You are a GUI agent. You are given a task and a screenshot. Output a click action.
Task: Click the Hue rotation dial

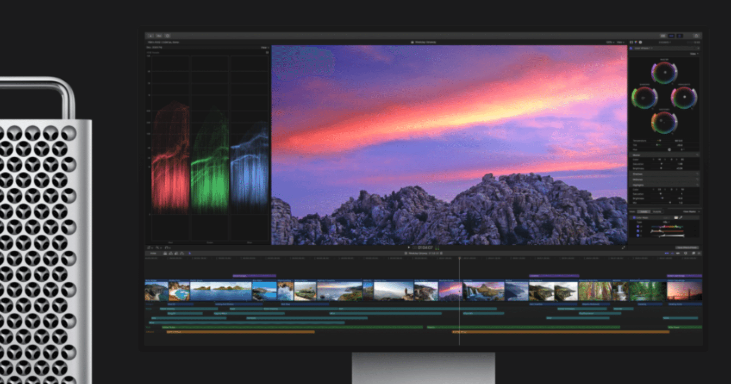pos(669,149)
